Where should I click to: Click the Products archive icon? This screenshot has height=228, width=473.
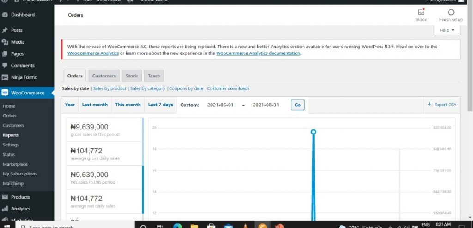[5, 197]
